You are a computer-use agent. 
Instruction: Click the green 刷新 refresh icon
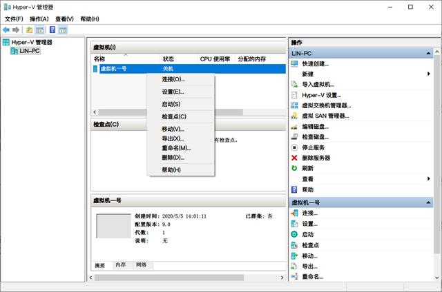(294, 168)
